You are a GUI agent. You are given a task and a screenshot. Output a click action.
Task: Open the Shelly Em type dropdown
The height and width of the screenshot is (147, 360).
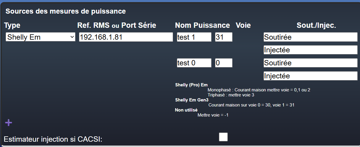[41, 37]
